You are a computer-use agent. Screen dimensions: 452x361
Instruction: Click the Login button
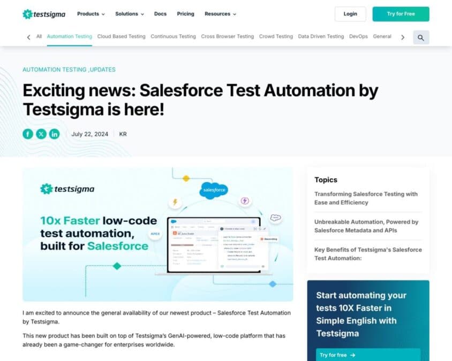(350, 14)
